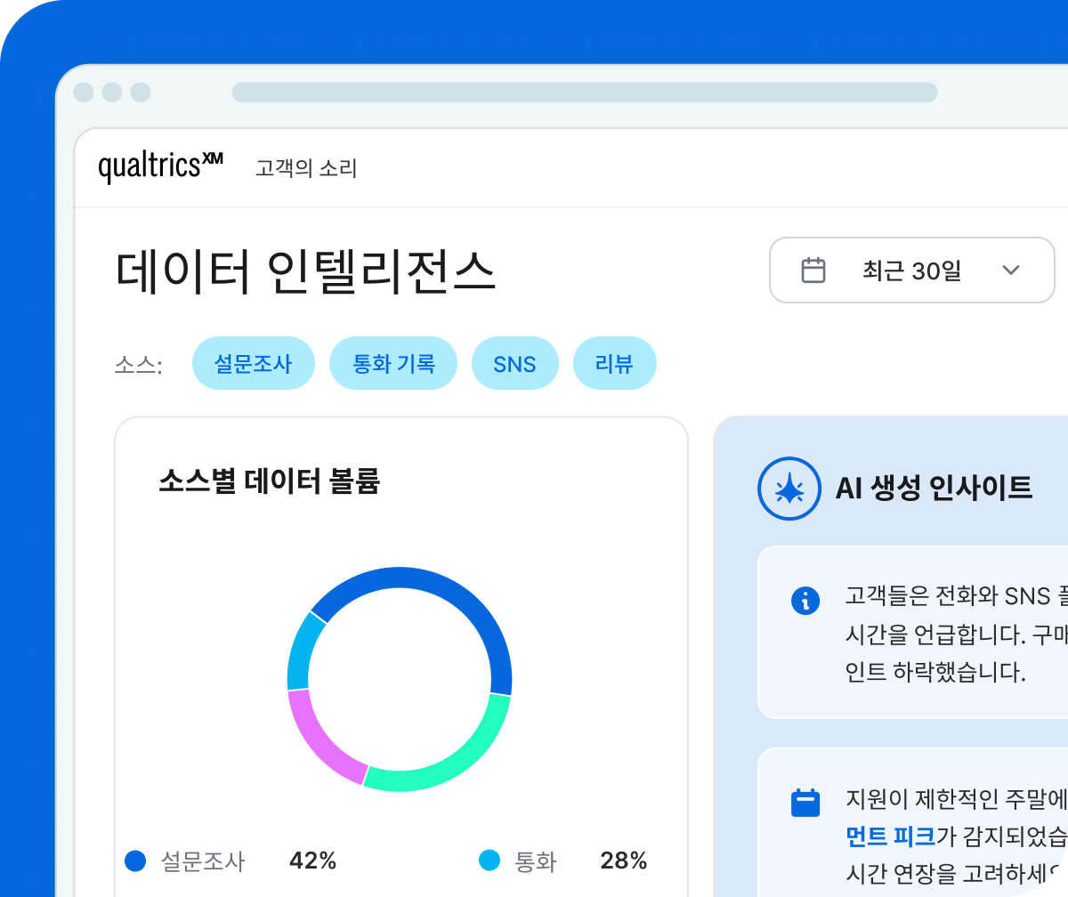This screenshot has width=1068, height=897.
Task: Toggle the 통화 기록 source filter chip
Action: [393, 363]
